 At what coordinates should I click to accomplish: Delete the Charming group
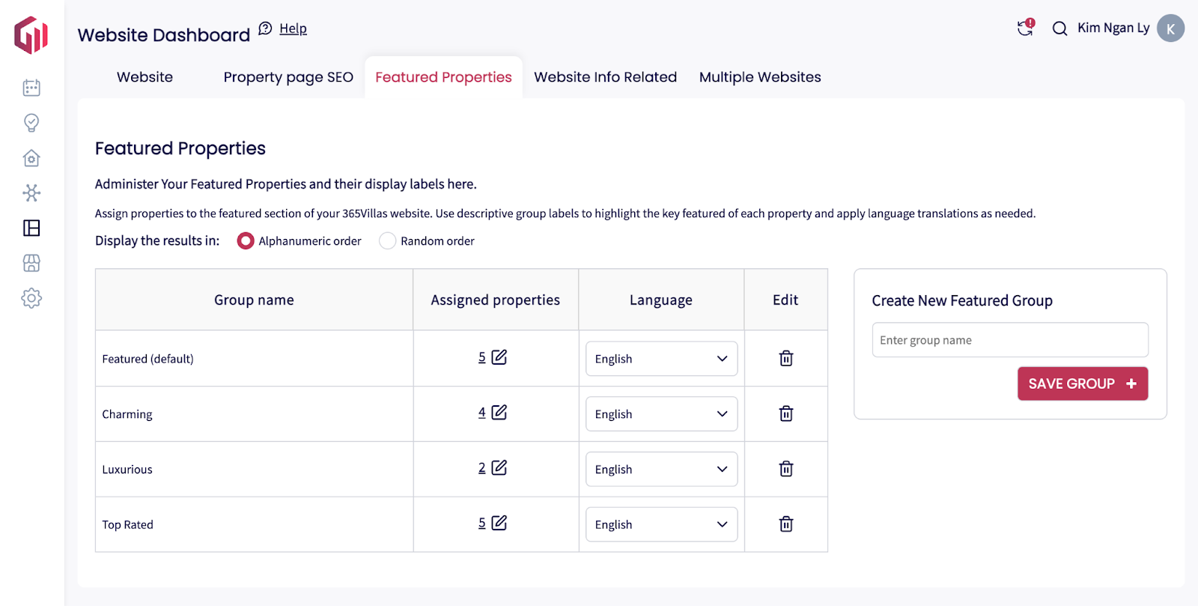click(x=786, y=413)
